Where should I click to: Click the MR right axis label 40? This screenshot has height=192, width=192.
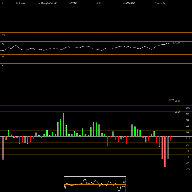point(187,126)
